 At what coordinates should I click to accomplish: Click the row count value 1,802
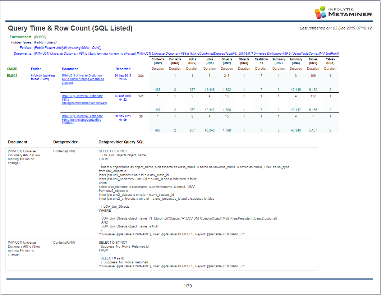[227, 90]
